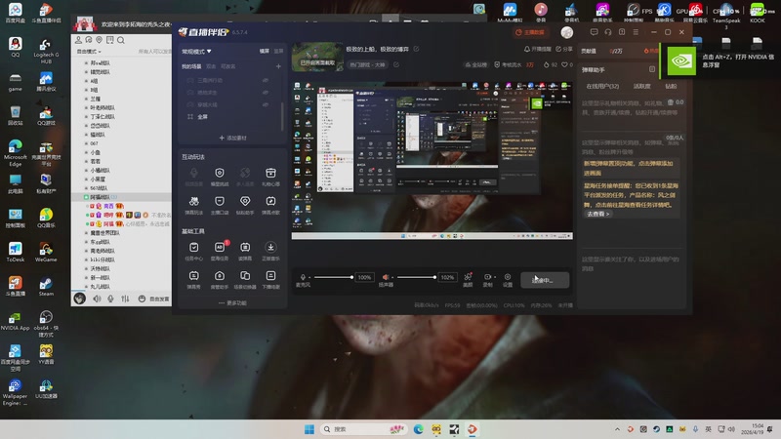Click the stream cover thumbnail
The image size is (781, 439).
click(317, 57)
